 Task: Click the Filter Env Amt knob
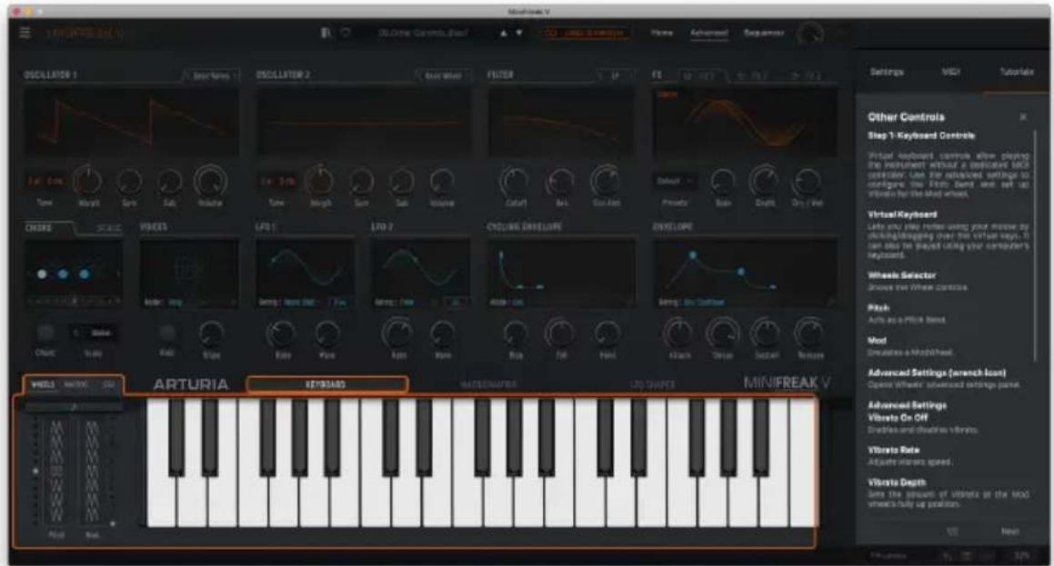pos(605,182)
